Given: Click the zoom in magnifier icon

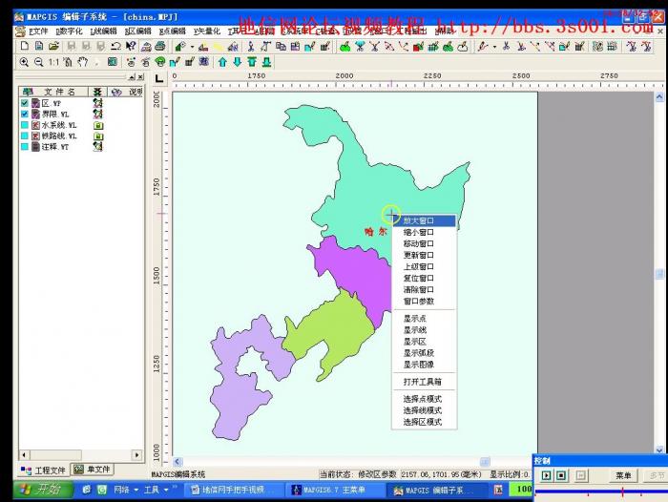Looking at the screenshot, I should pyautogui.click(x=23, y=62).
